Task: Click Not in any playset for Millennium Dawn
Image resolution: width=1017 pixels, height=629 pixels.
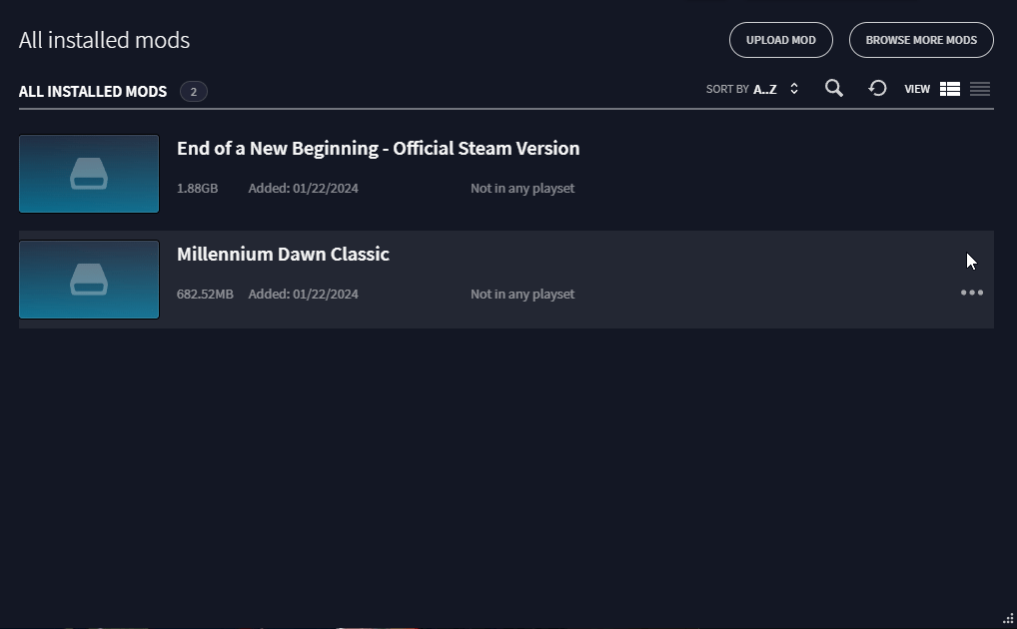Action: (521, 294)
